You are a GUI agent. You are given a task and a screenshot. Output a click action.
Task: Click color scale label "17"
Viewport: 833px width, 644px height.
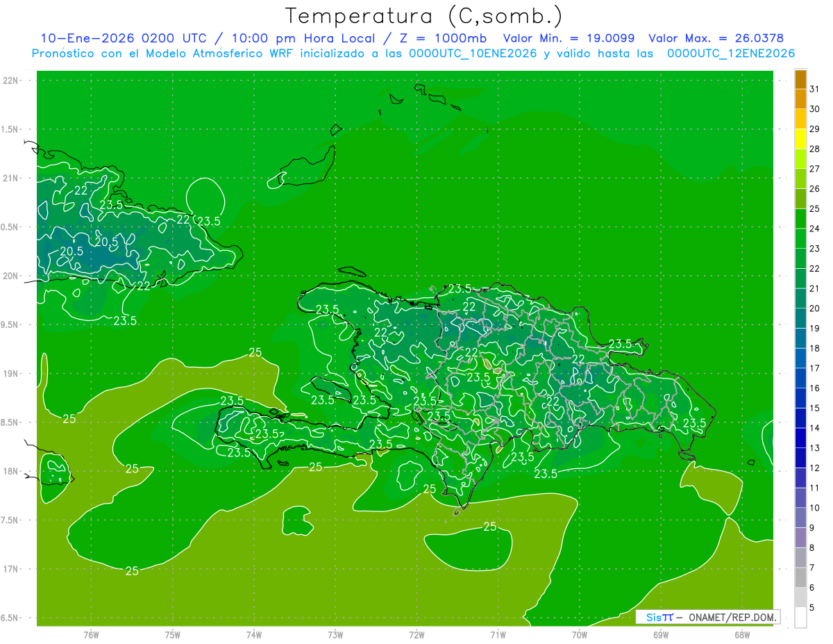[x=815, y=368]
